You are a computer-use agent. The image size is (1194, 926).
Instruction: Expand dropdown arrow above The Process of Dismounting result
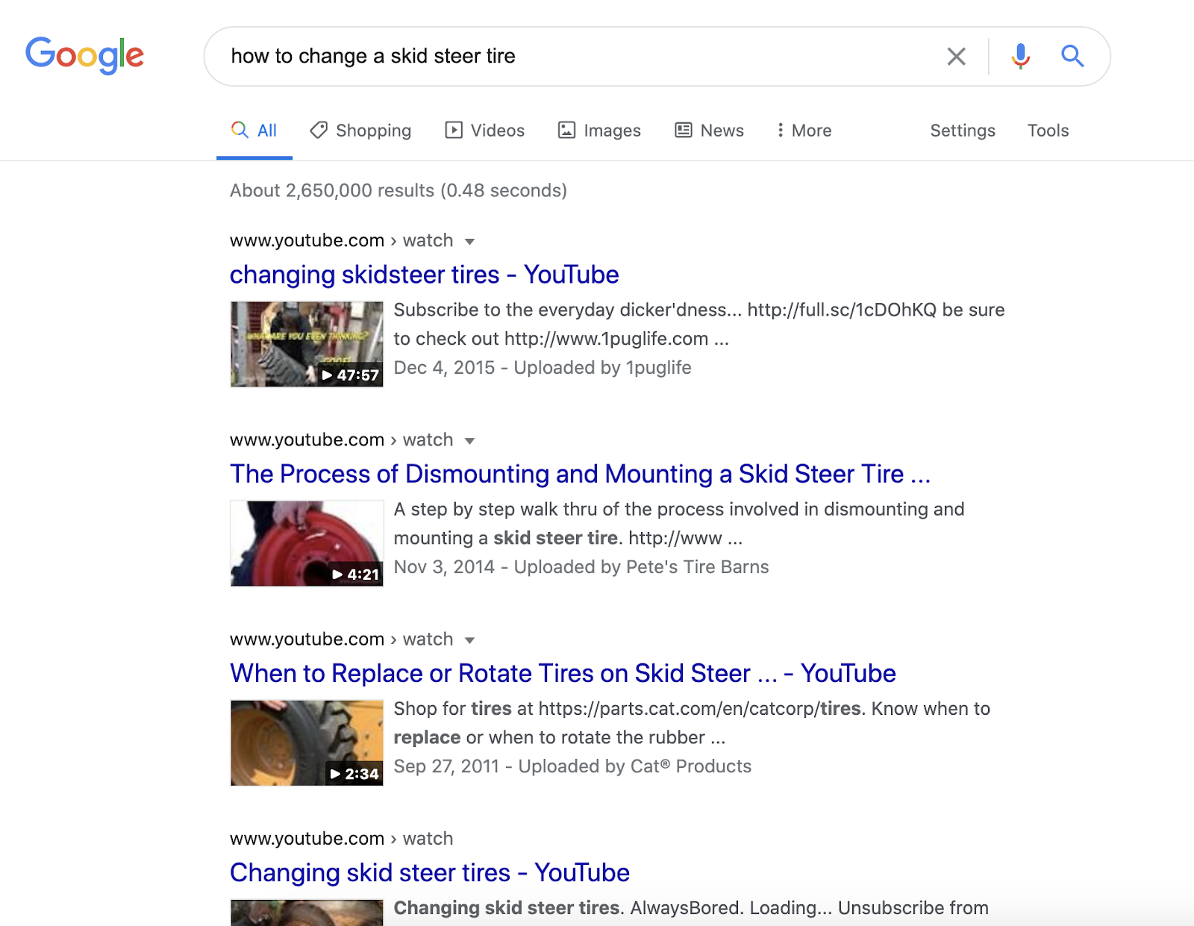[x=469, y=441]
